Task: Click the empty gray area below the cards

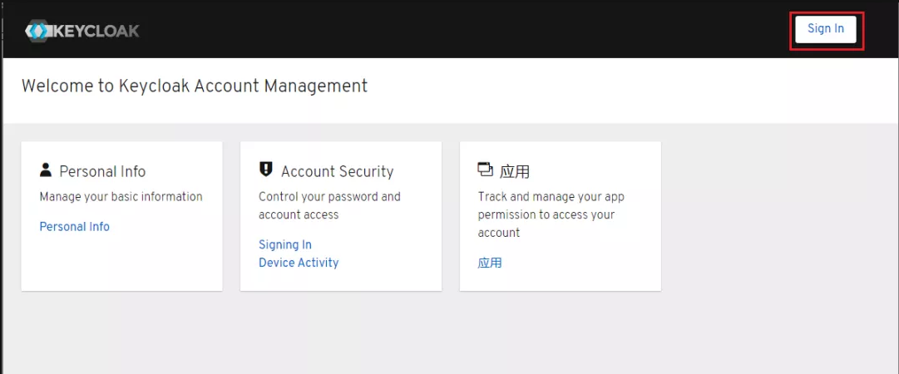Action: tap(449, 337)
